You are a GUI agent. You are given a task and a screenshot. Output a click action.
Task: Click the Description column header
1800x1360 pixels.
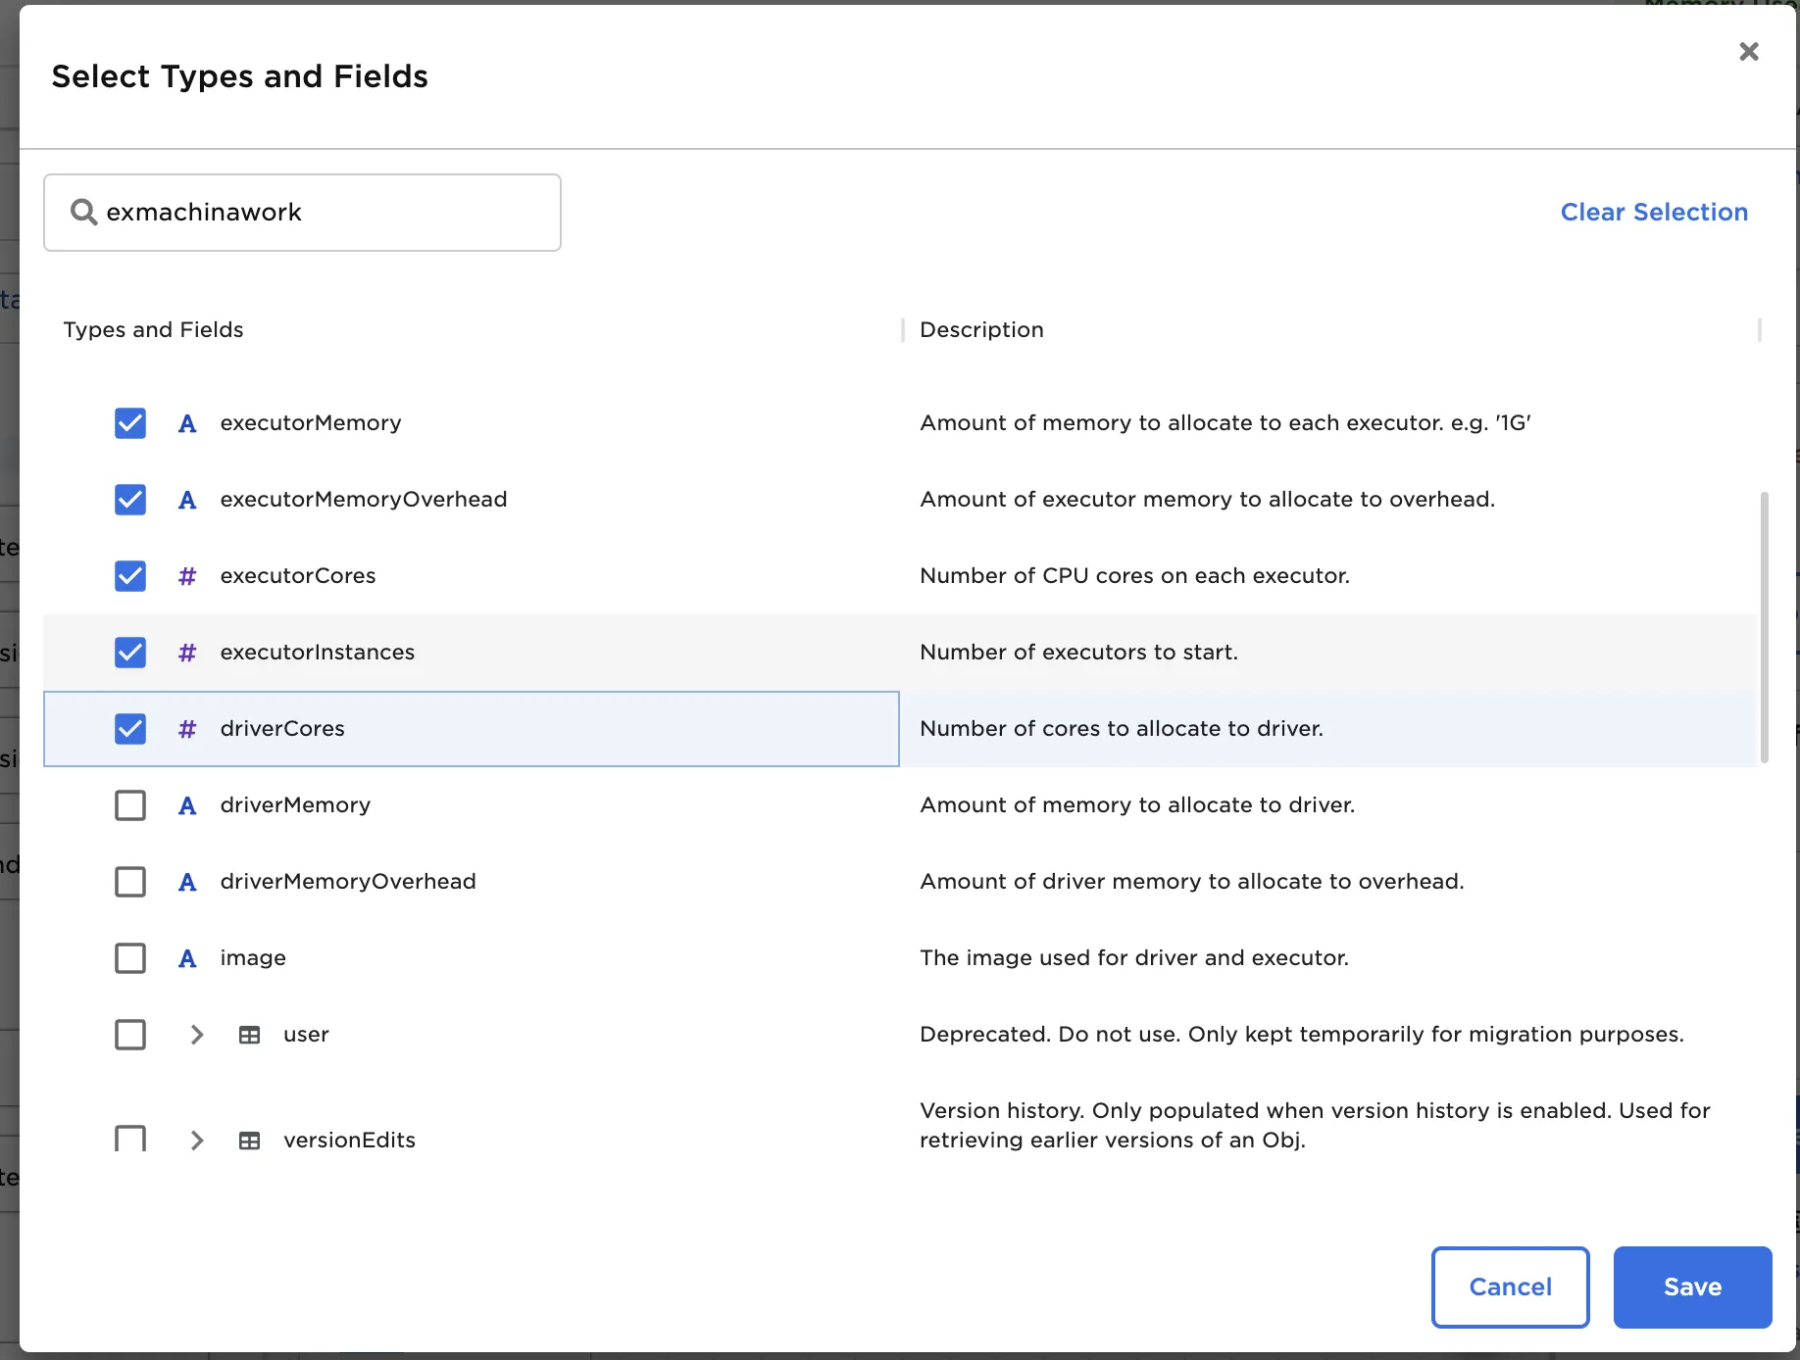point(981,330)
